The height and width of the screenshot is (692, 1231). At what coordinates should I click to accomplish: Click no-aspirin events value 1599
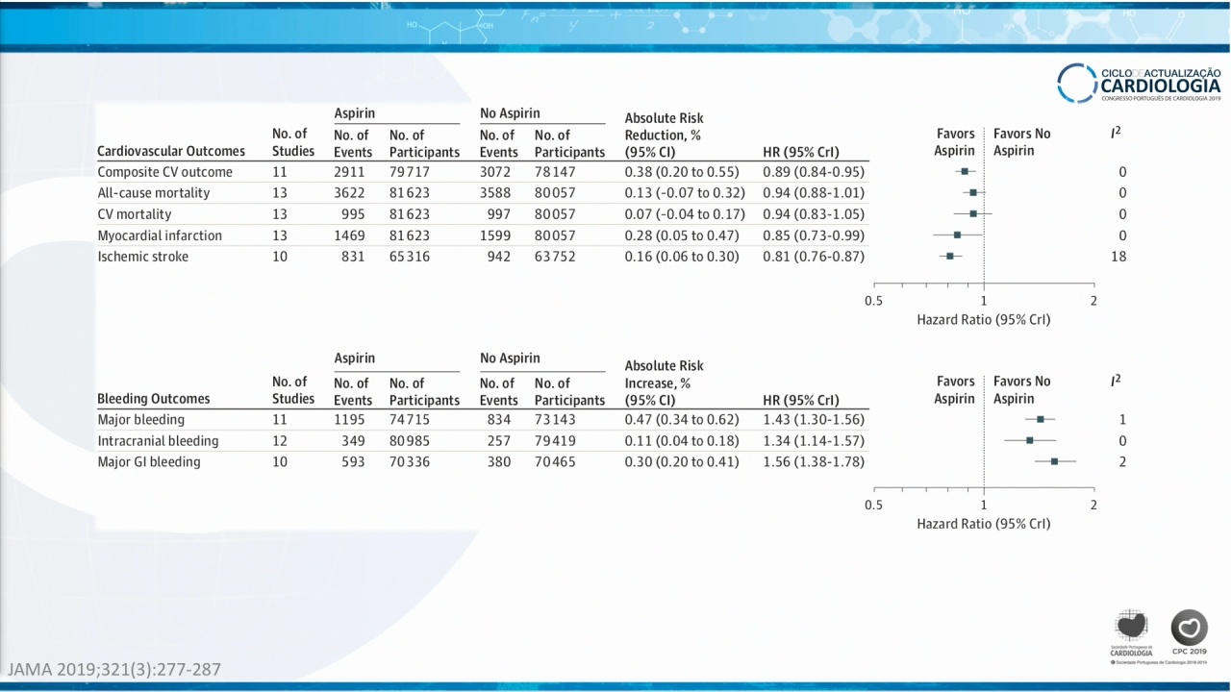[495, 235]
